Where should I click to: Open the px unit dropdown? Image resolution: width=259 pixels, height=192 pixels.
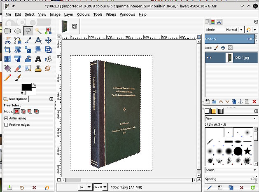89,187
